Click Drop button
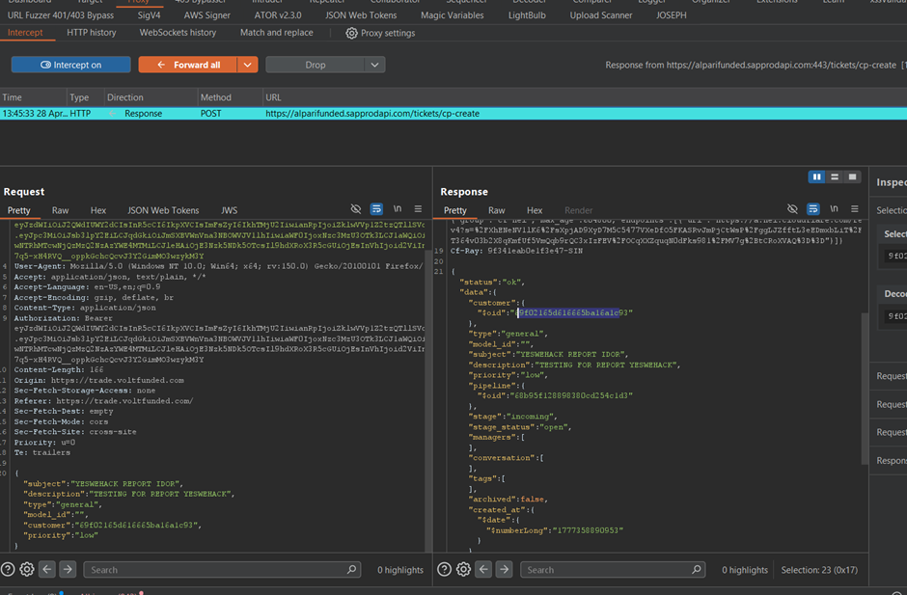Image resolution: width=907 pixels, height=595 pixels. [316, 65]
